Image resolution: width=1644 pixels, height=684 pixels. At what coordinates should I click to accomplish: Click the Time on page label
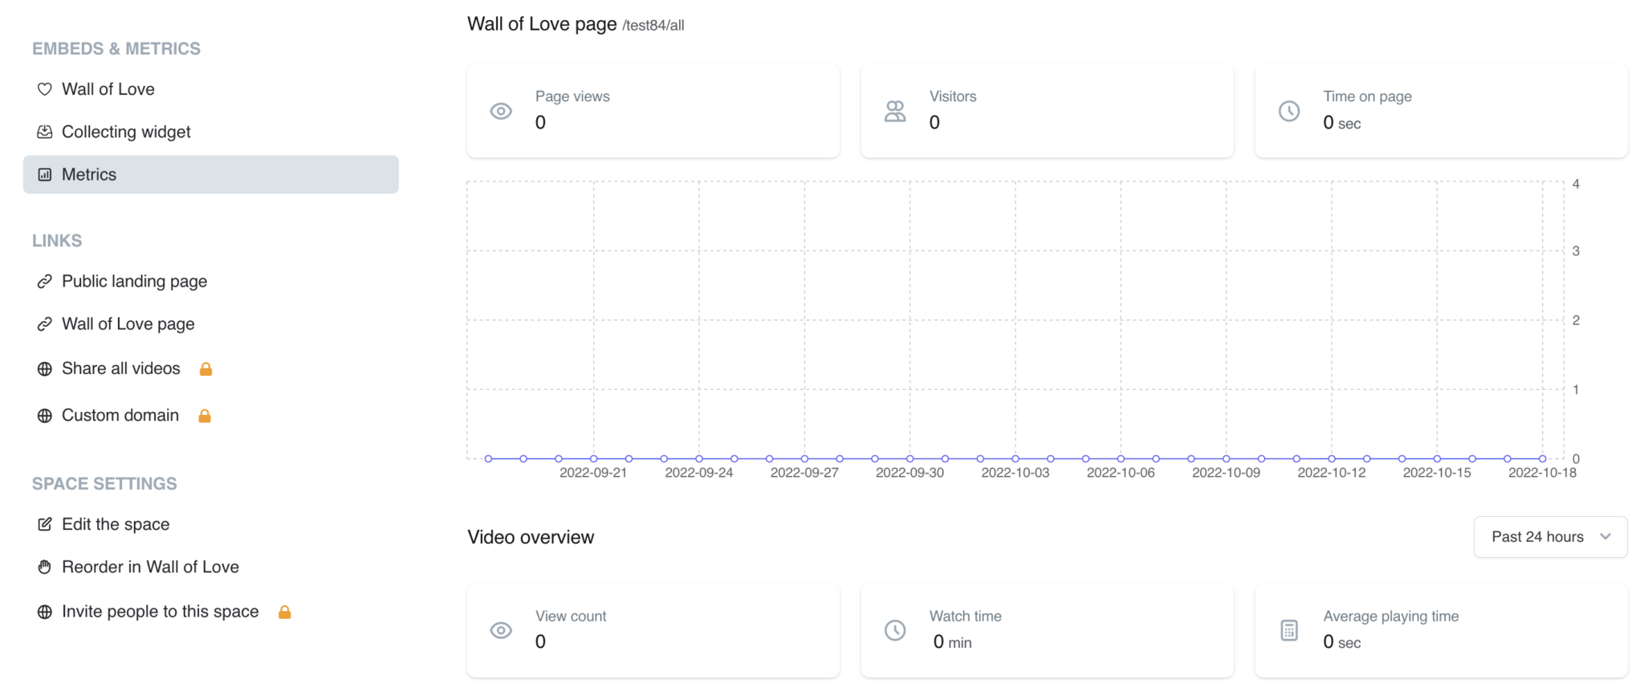point(1367,96)
